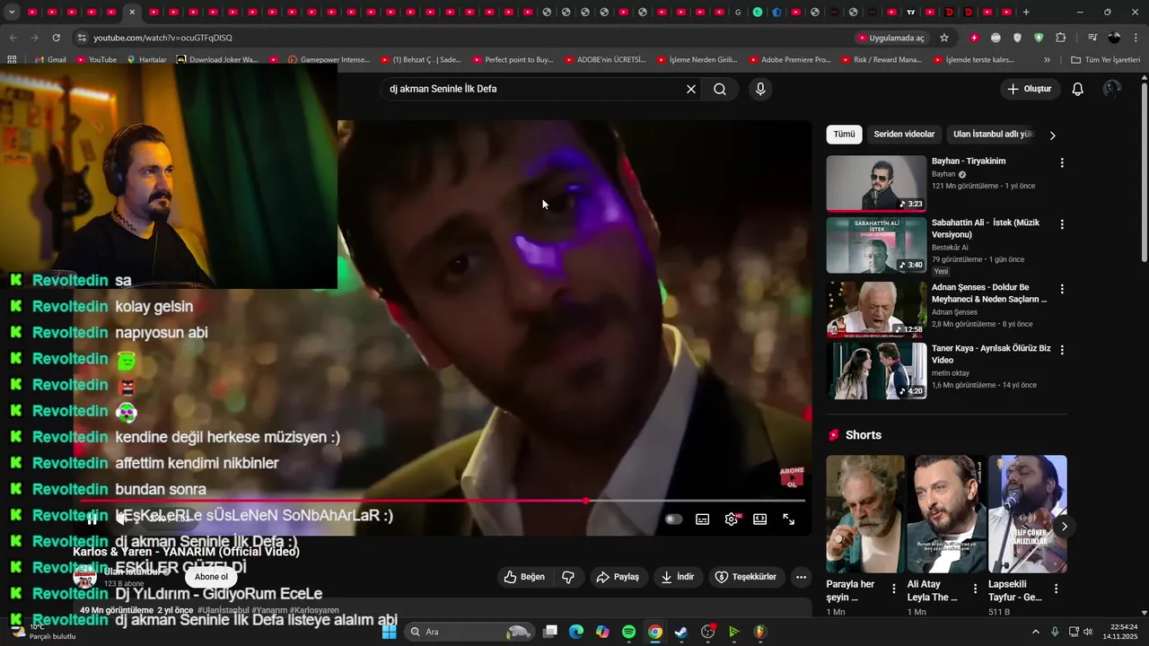Open the Parayla her şeyin short

[865, 514]
